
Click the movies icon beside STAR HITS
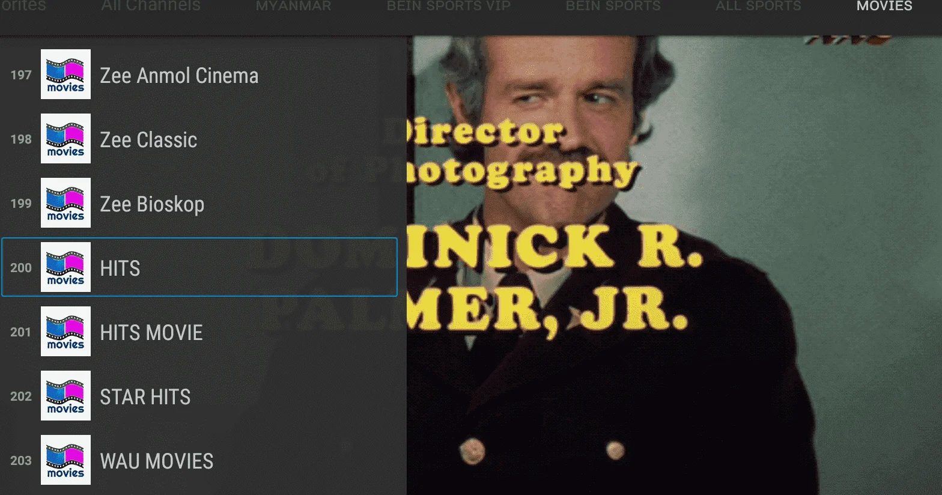[x=65, y=396]
